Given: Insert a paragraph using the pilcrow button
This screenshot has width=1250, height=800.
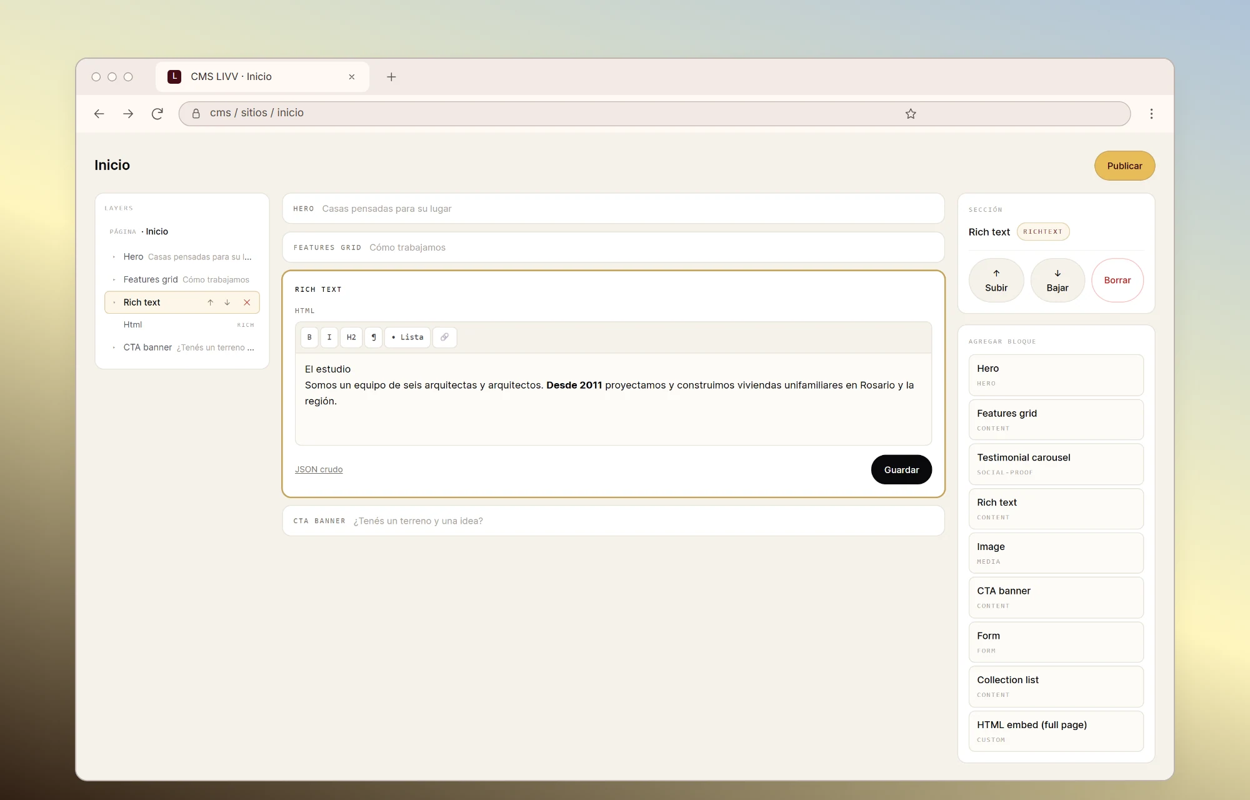Looking at the screenshot, I should pos(373,337).
